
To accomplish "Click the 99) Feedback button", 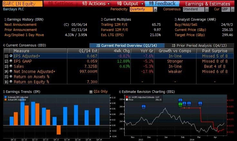I will click(162, 4).
